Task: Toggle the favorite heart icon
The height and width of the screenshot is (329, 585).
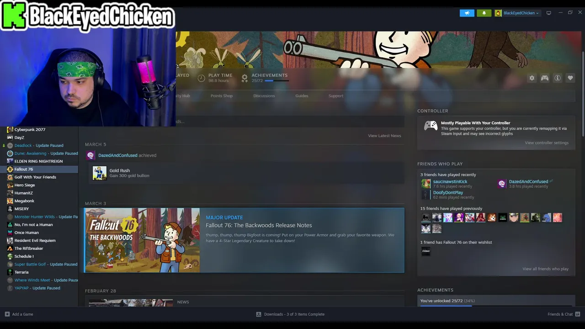Action: tap(570, 78)
